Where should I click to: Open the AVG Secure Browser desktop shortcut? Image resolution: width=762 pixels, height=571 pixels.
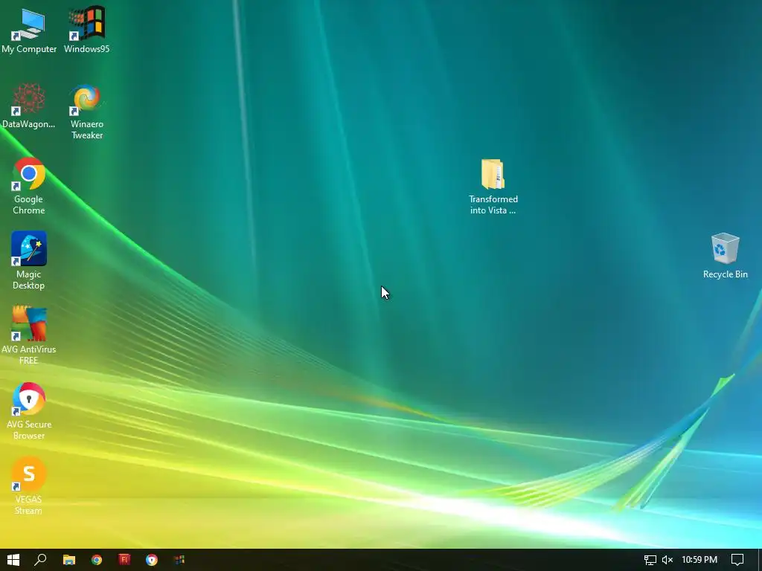[29, 410]
